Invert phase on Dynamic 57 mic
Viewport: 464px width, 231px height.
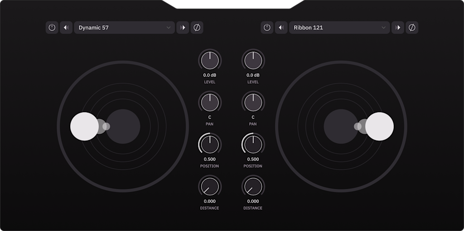point(197,28)
